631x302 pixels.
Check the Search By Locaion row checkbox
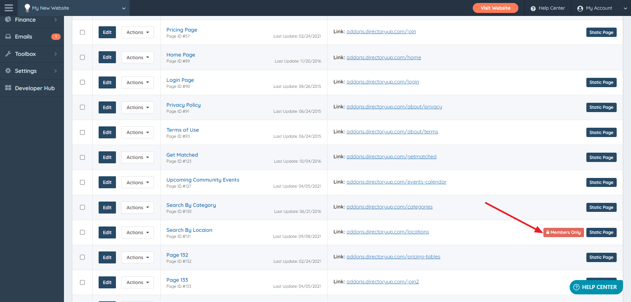pos(82,232)
